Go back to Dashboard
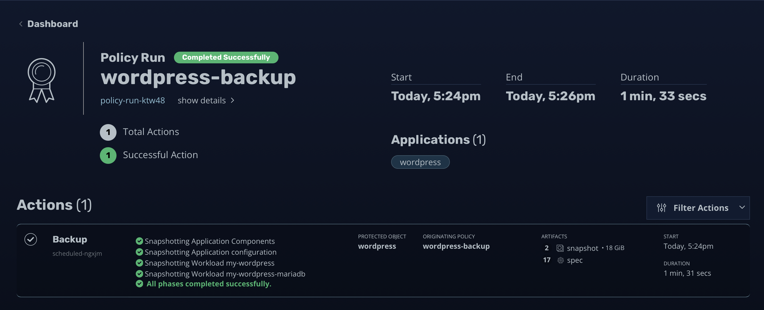Image resolution: width=764 pixels, height=310 pixels. click(x=53, y=24)
